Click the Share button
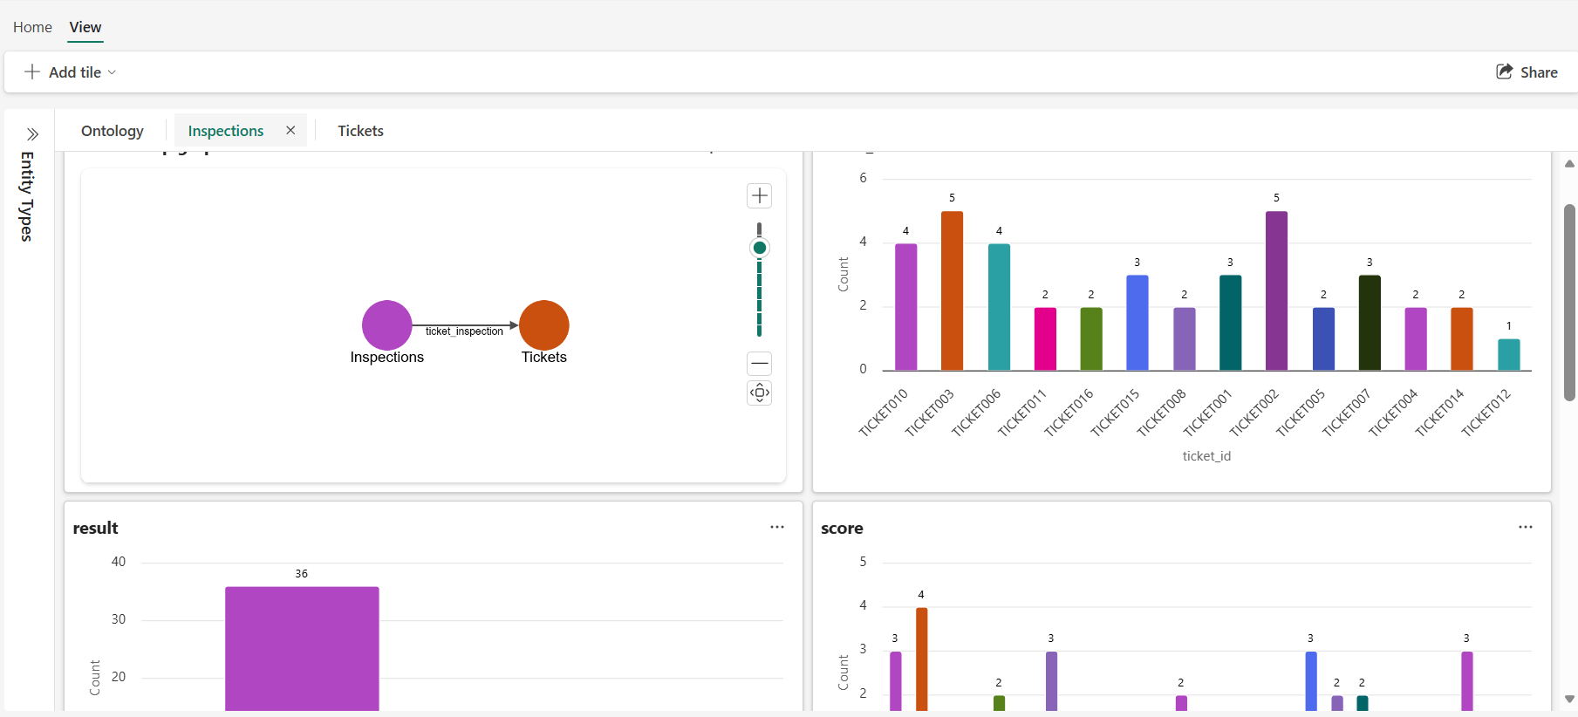Viewport: 1578px width, 717px height. tap(1527, 72)
